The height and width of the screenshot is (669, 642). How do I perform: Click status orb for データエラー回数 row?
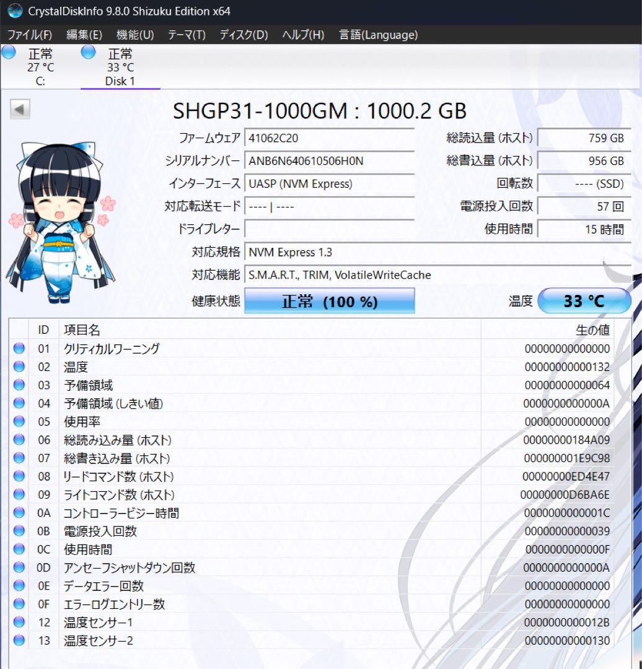[19, 585]
